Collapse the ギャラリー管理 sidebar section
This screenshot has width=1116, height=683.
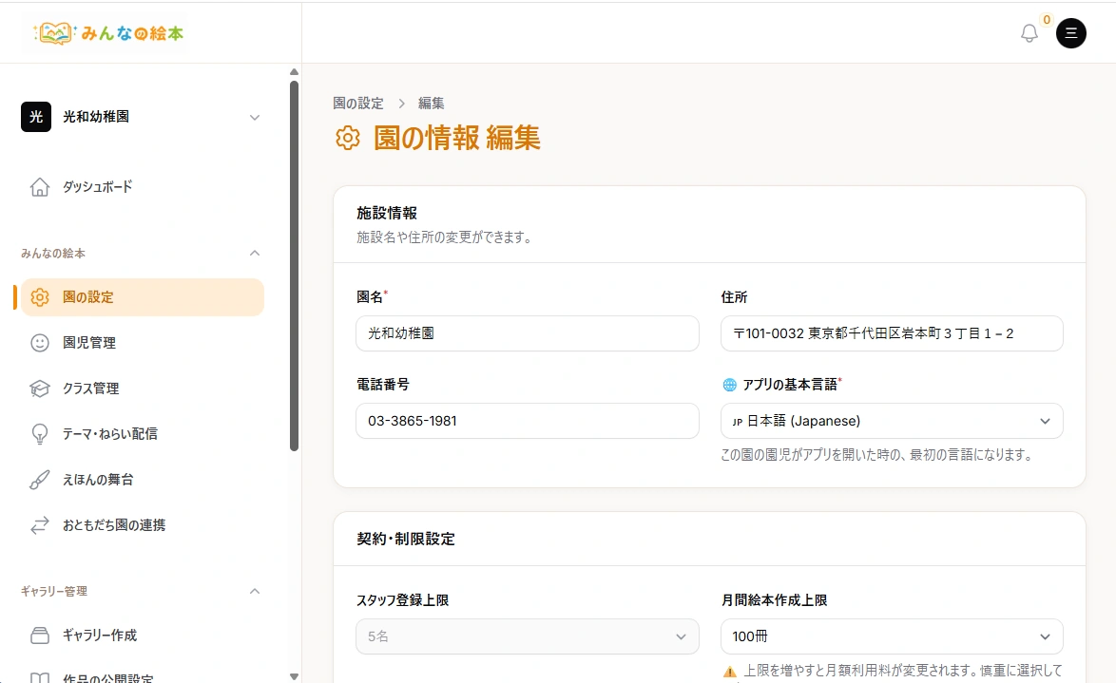255,591
